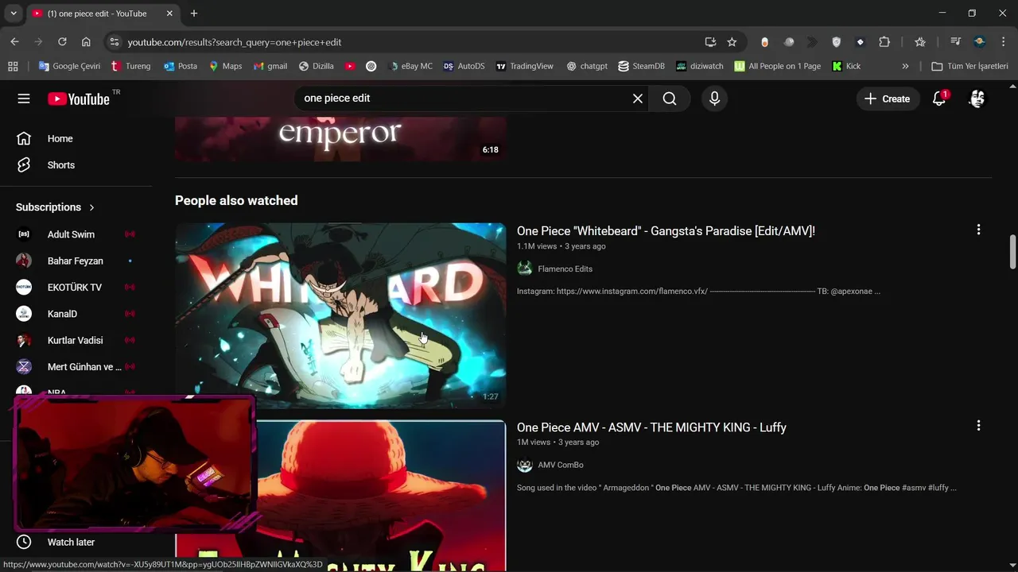Open the red YouTube bookmark icon
The height and width of the screenshot is (572, 1018).
pyautogui.click(x=350, y=66)
